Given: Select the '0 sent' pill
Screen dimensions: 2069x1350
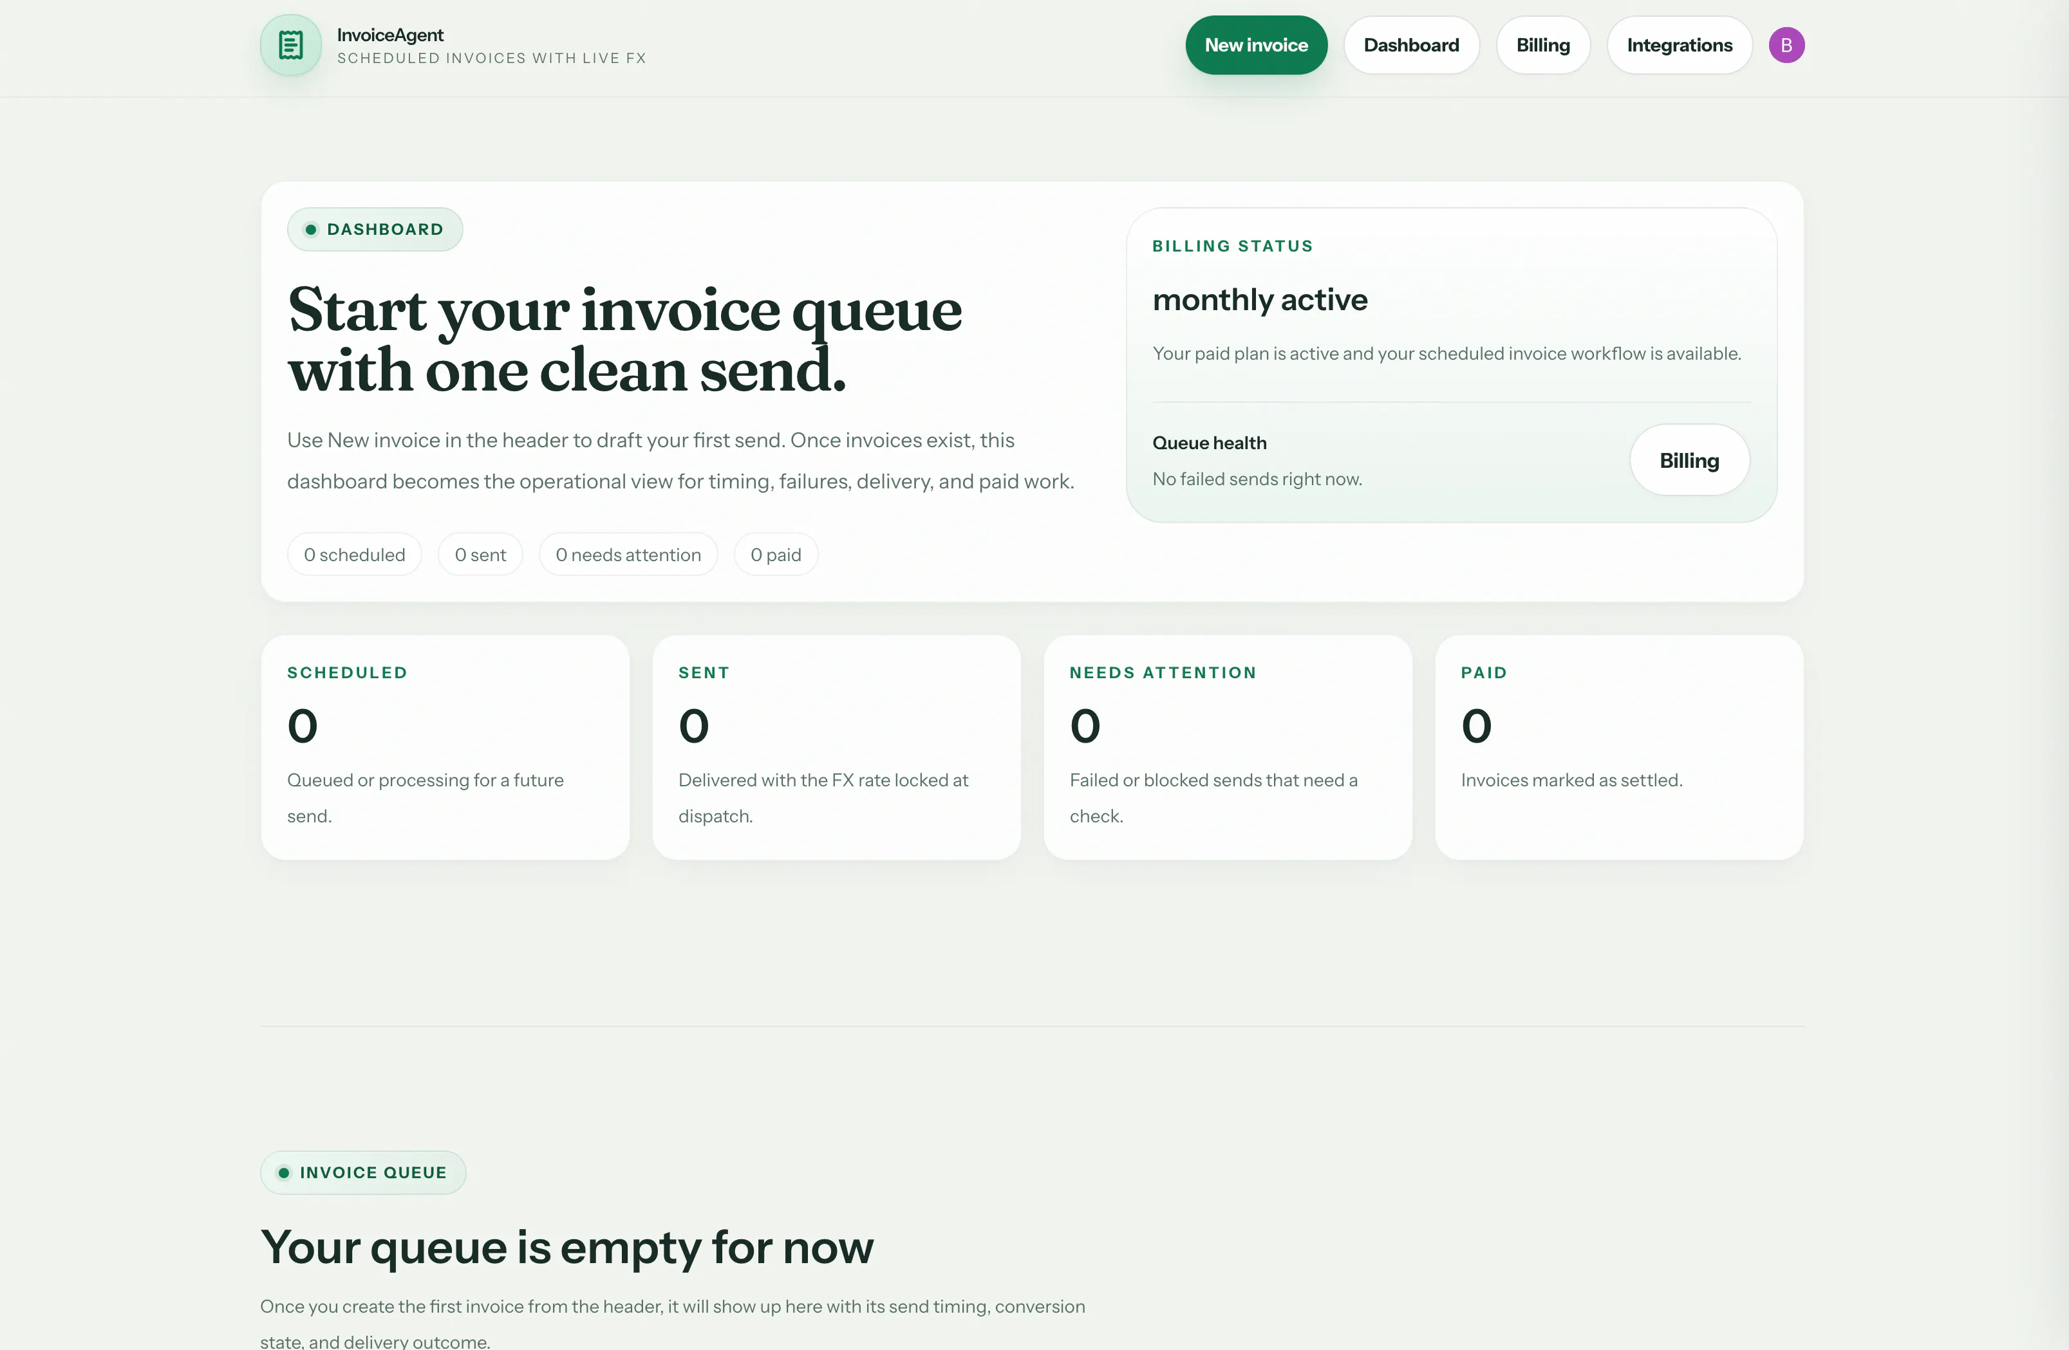Looking at the screenshot, I should 481,554.
